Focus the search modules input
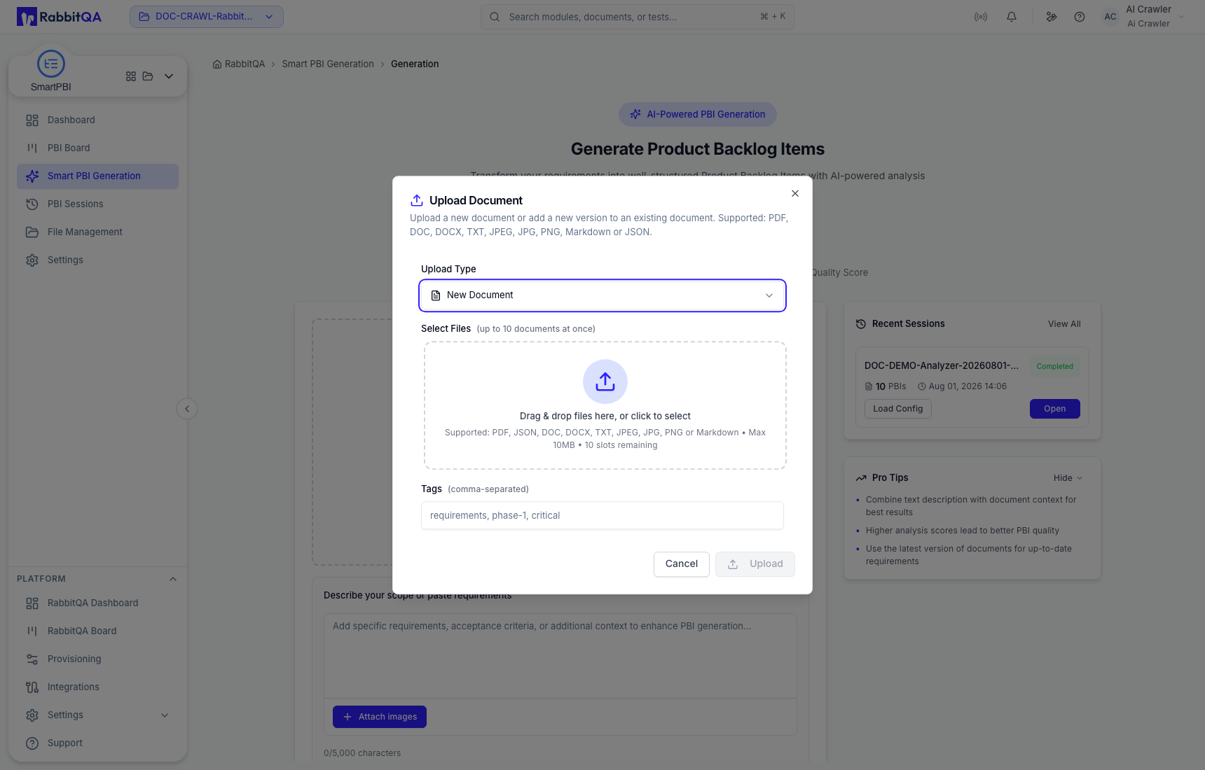 coord(638,17)
